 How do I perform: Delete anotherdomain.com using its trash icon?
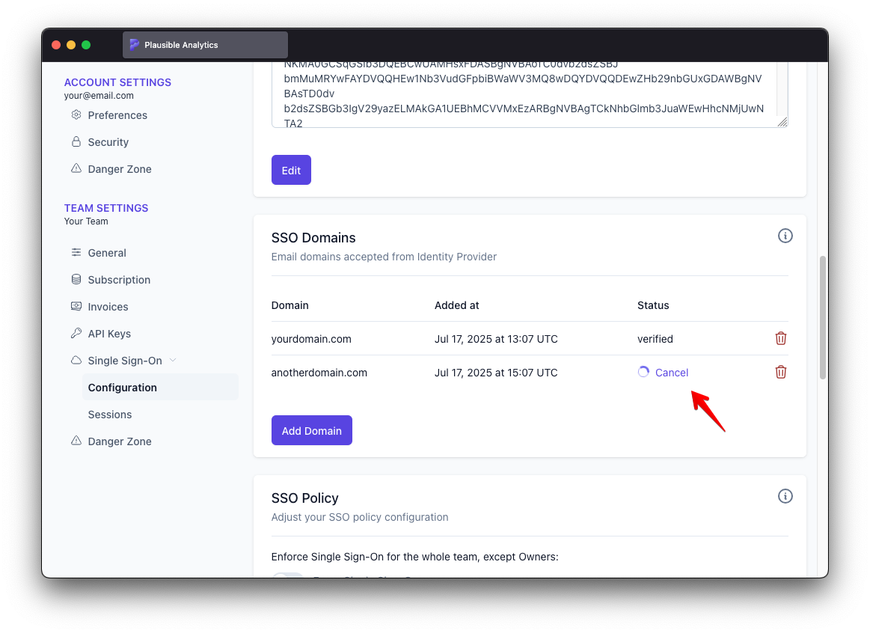coord(781,372)
